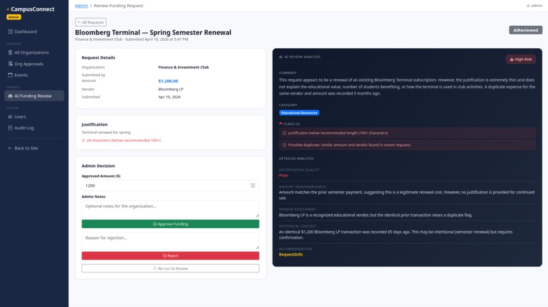Open the Events section

coord(34,75)
